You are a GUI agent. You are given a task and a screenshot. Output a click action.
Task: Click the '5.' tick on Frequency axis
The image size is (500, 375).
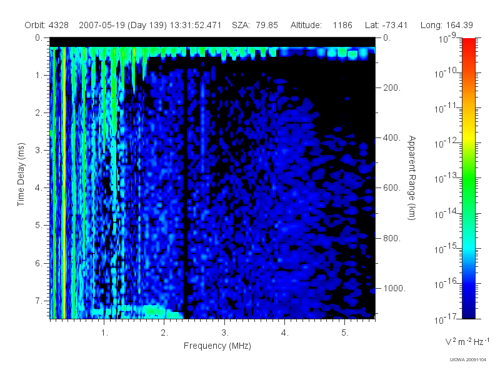345,333
